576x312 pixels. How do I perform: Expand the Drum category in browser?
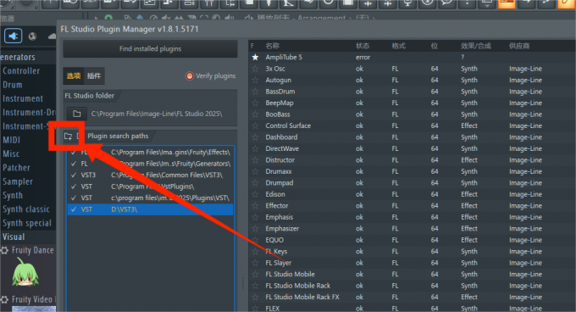click(13, 85)
